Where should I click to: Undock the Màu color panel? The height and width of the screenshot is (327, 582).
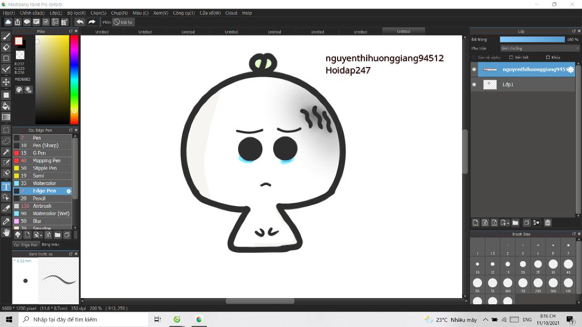click(70, 31)
